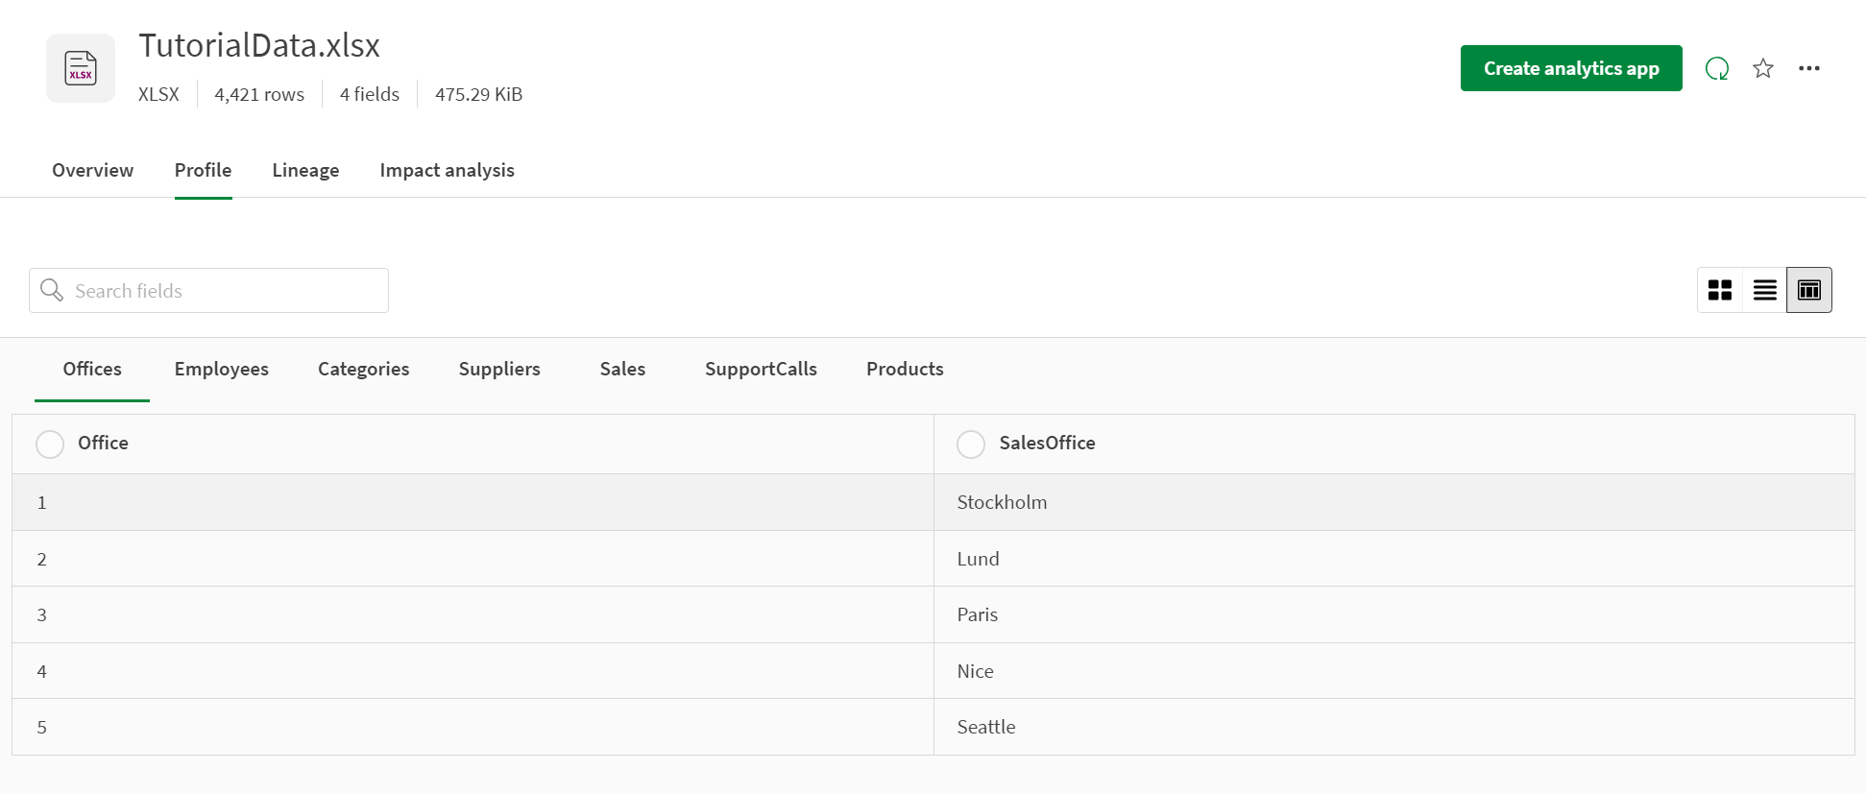Switch to the Employees table tab

[221, 369]
